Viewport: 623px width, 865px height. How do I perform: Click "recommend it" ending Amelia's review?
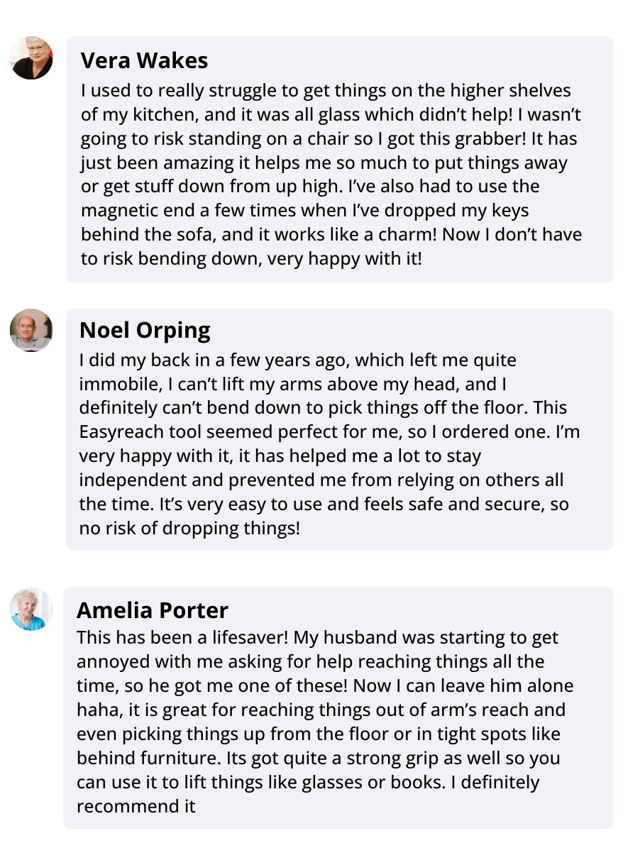point(136,806)
